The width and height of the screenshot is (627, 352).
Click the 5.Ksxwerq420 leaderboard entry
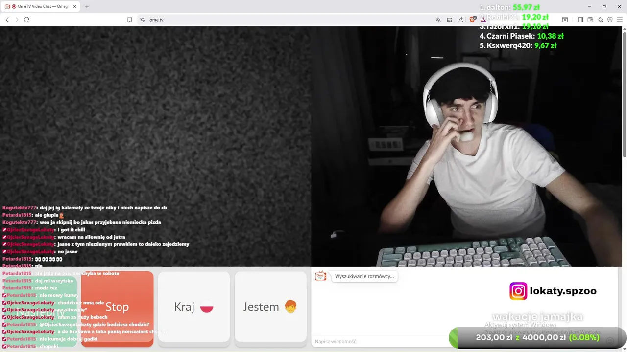point(518,45)
